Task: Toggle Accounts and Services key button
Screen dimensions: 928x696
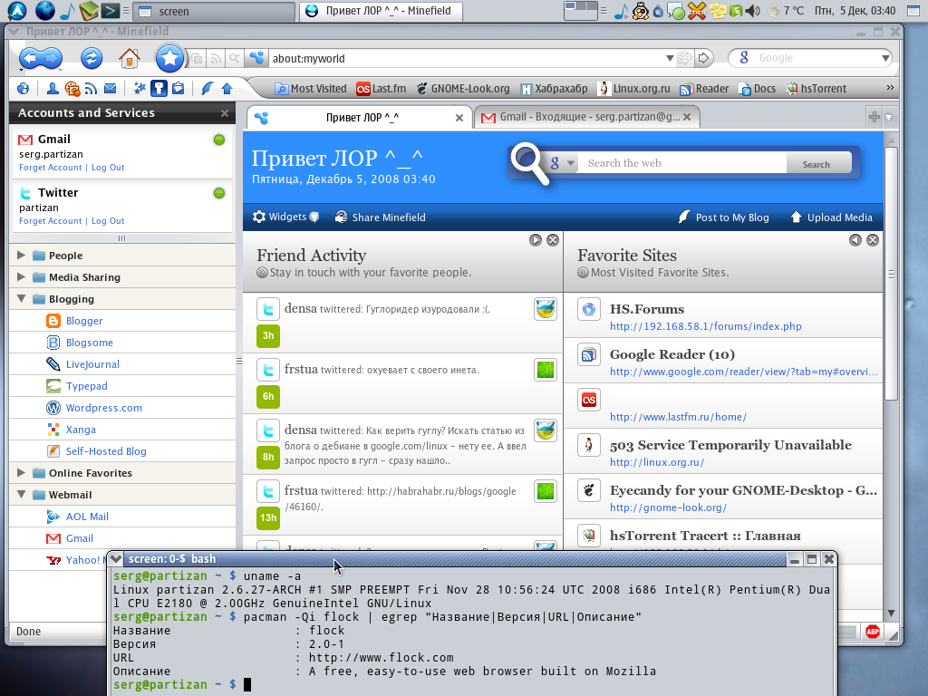Action: [159, 89]
